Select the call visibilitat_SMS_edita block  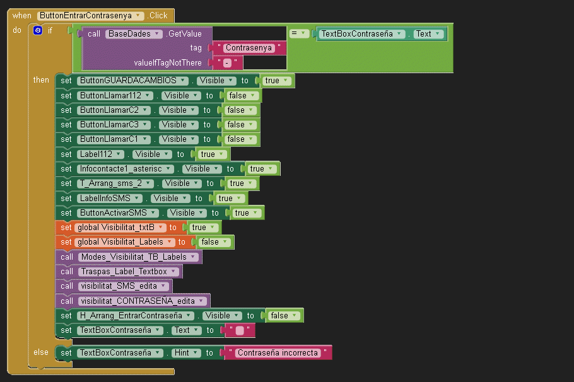coord(66,286)
